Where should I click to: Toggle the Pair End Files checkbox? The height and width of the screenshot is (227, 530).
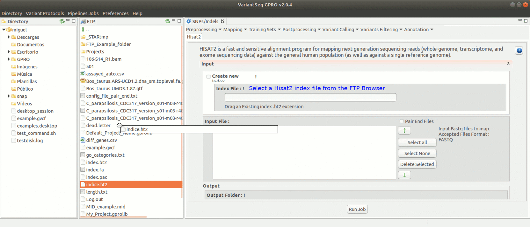click(402, 121)
